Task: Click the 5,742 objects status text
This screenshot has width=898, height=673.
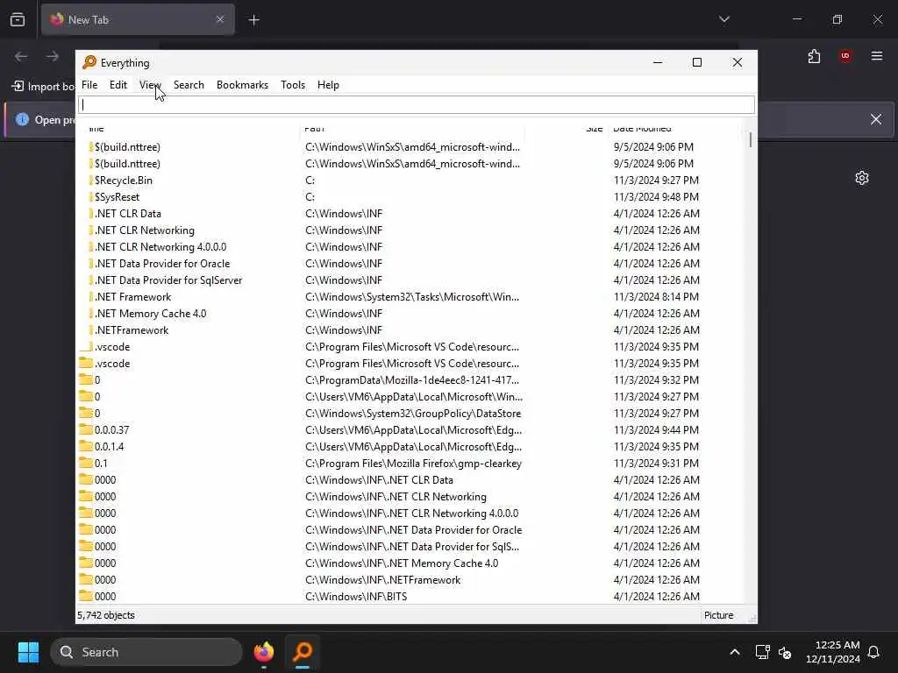Action: pyautogui.click(x=106, y=615)
